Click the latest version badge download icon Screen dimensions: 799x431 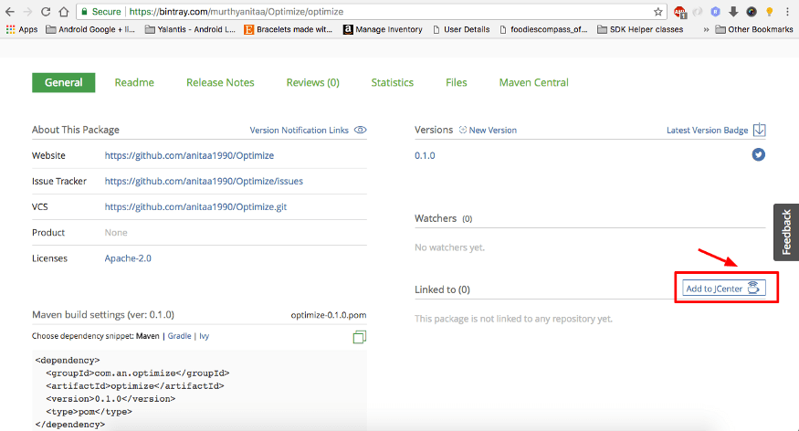tap(759, 130)
